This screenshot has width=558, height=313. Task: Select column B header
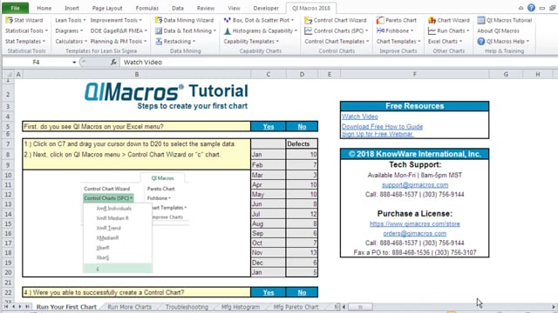coord(137,75)
